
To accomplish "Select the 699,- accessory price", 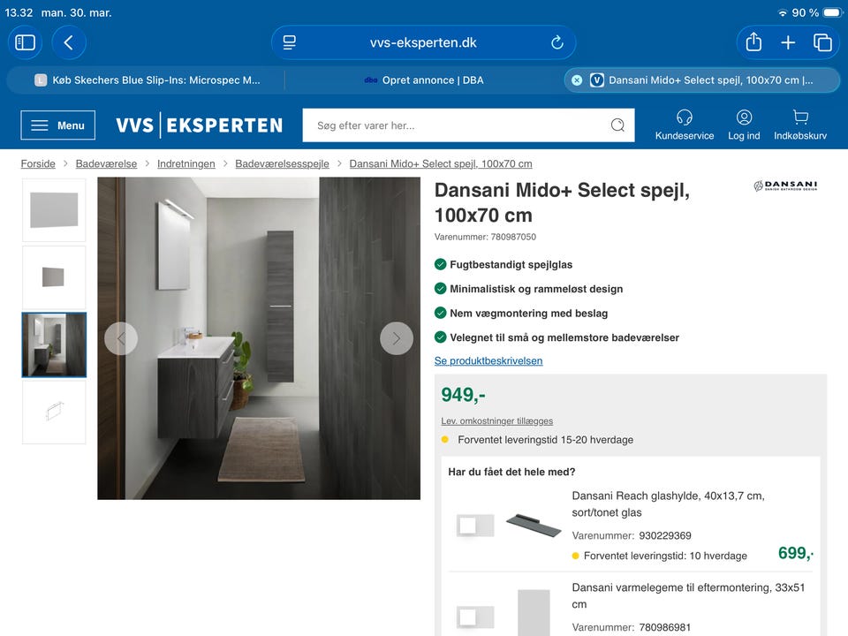I will [x=796, y=553].
